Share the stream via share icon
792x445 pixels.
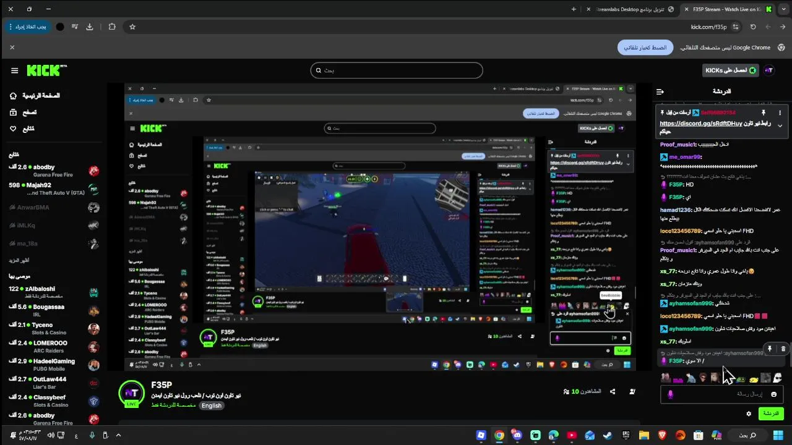point(613,391)
